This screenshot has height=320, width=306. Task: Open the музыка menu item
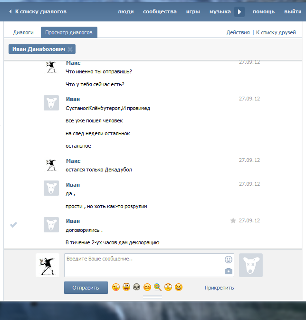pos(220,11)
